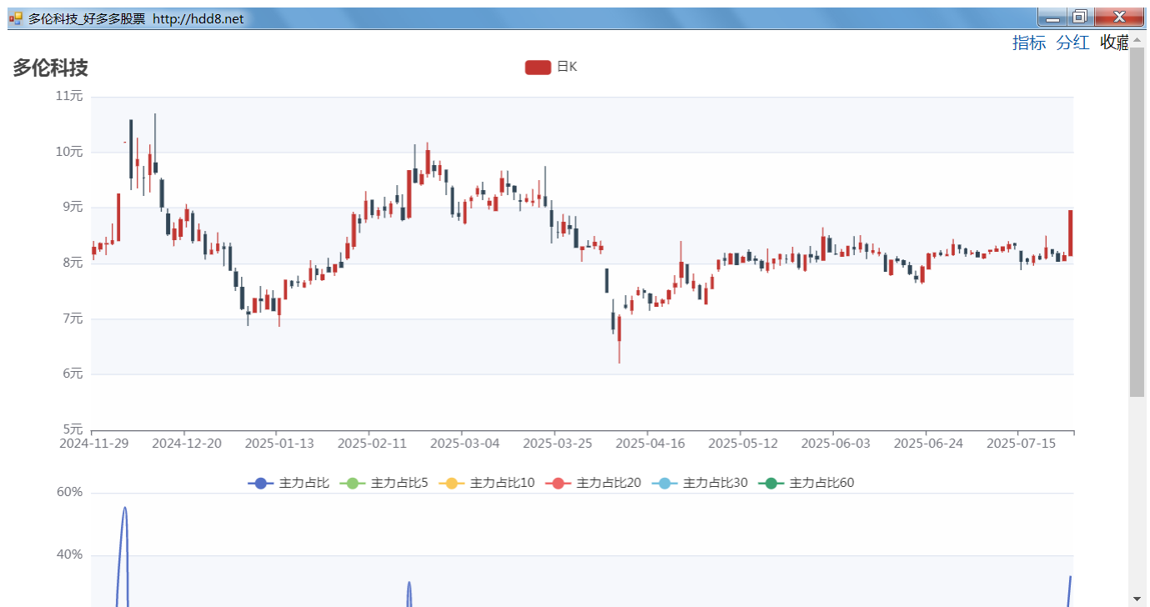The width and height of the screenshot is (1150, 607).
Task: Open the 指标 link
Action: (1028, 43)
